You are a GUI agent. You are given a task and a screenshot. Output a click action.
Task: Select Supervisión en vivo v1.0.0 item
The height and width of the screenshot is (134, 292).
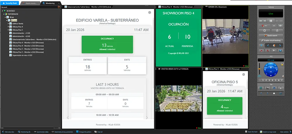coord(22,55)
